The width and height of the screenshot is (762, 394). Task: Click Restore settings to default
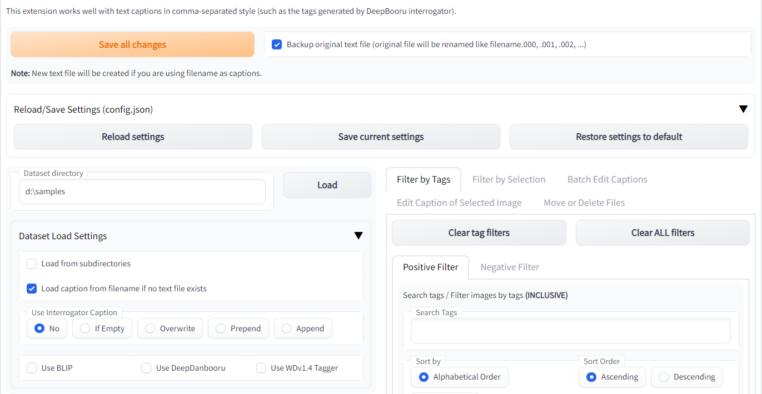click(629, 137)
